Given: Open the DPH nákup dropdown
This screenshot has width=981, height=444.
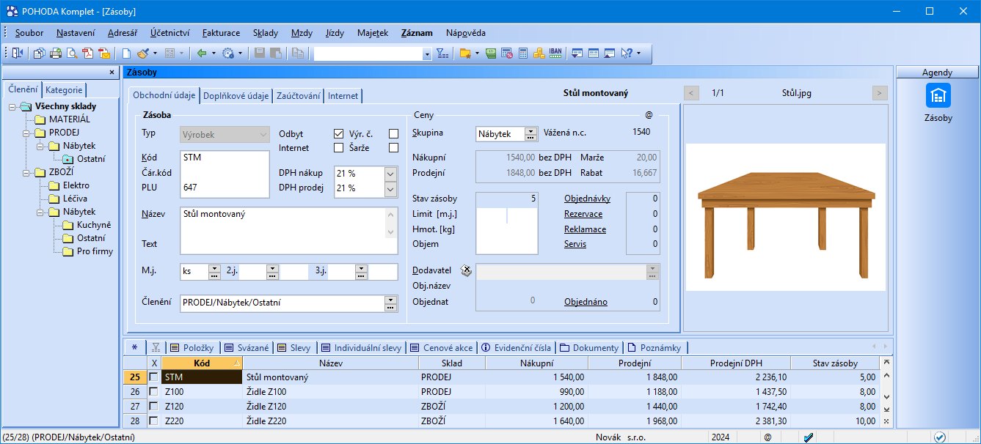Looking at the screenshot, I should click(390, 174).
